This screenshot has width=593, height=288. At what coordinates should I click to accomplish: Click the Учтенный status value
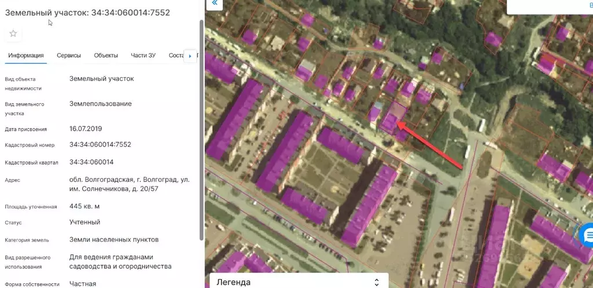pyautogui.click(x=85, y=222)
